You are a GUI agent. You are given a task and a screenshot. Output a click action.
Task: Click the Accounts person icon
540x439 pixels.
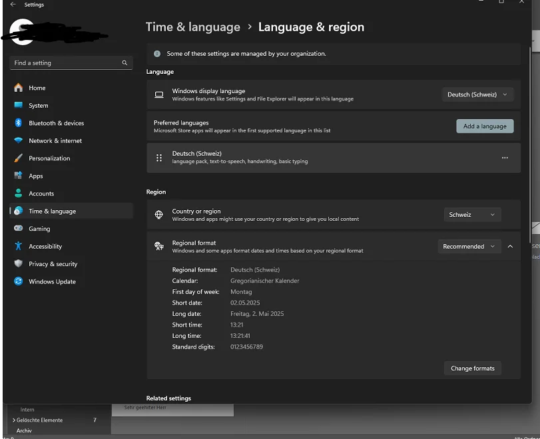19,193
